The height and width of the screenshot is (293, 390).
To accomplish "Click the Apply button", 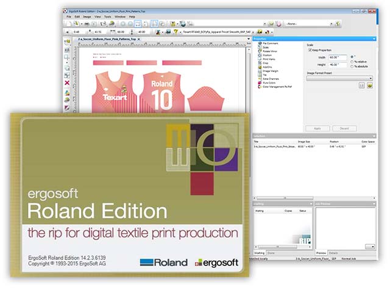I will (317, 128).
